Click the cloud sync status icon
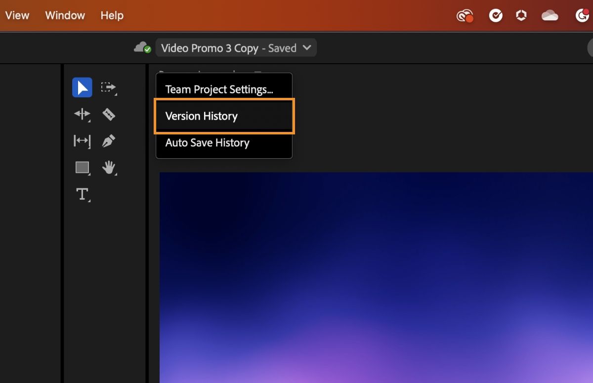 pyautogui.click(x=142, y=47)
